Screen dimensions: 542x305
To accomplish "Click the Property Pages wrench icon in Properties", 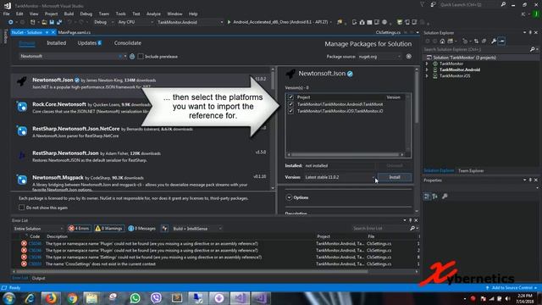I will 445,197.
